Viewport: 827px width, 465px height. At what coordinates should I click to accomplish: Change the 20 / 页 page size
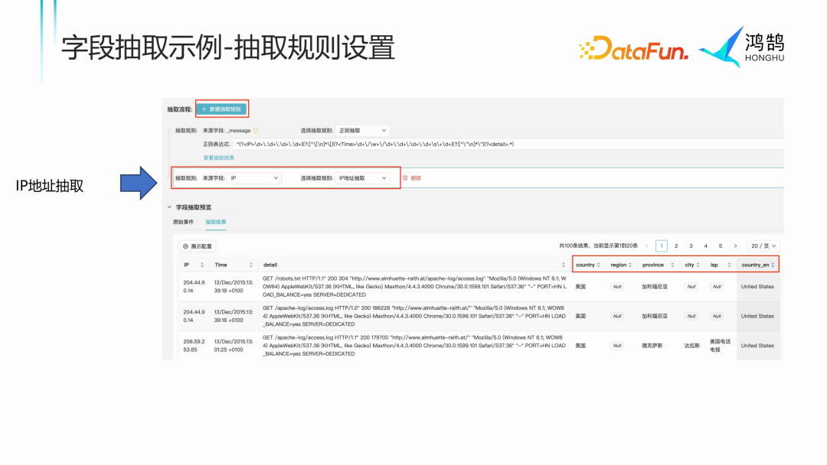763,246
